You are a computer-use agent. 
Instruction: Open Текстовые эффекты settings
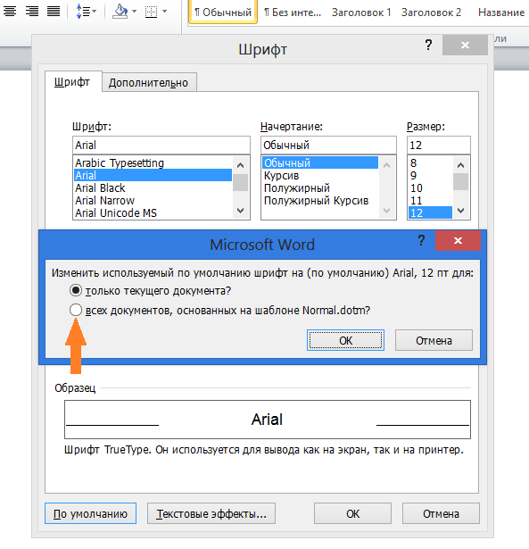(x=211, y=513)
